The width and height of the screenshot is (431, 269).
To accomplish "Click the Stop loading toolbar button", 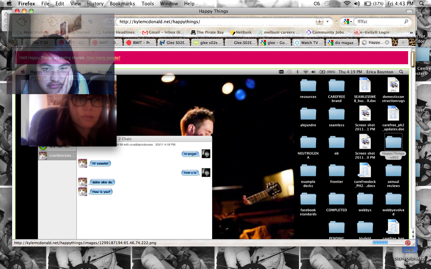I will coord(66,22).
